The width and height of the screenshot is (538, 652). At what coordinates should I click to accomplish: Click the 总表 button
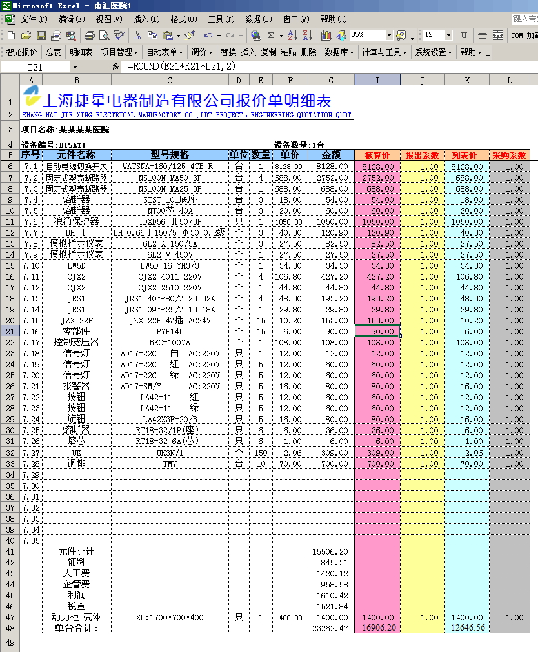(53, 52)
